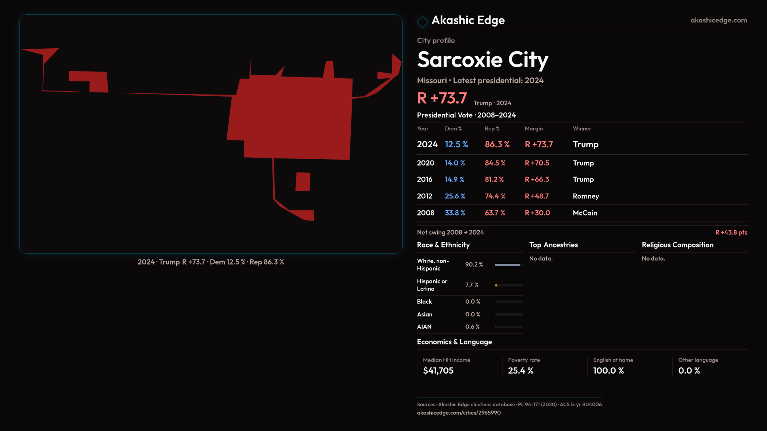The width and height of the screenshot is (767, 431).
Task: Click the R +43.8 pts net swing value
Action: [731, 233]
